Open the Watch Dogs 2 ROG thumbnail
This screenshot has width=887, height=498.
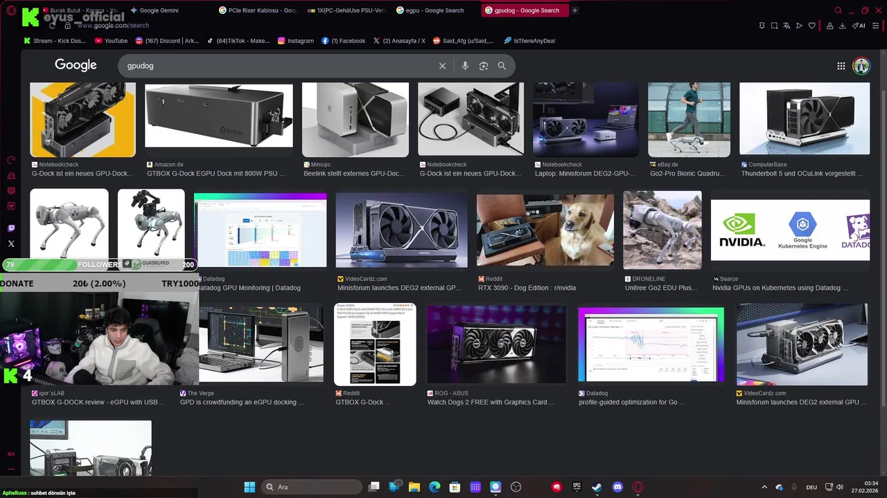(496, 344)
